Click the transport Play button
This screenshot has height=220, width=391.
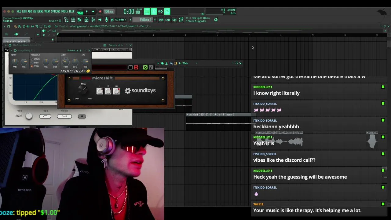[87, 12]
